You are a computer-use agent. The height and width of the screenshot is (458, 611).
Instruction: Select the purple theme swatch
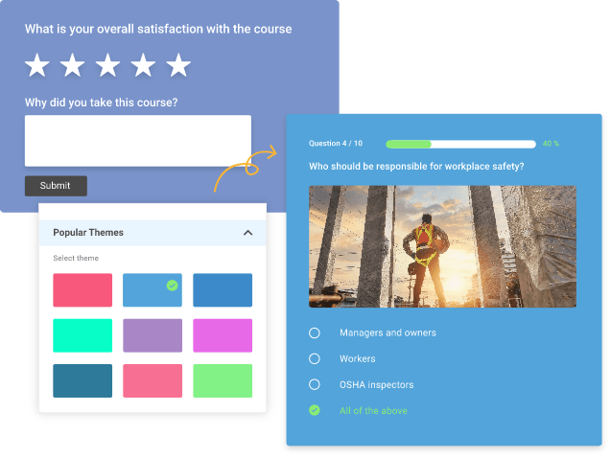click(x=153, y=335)
